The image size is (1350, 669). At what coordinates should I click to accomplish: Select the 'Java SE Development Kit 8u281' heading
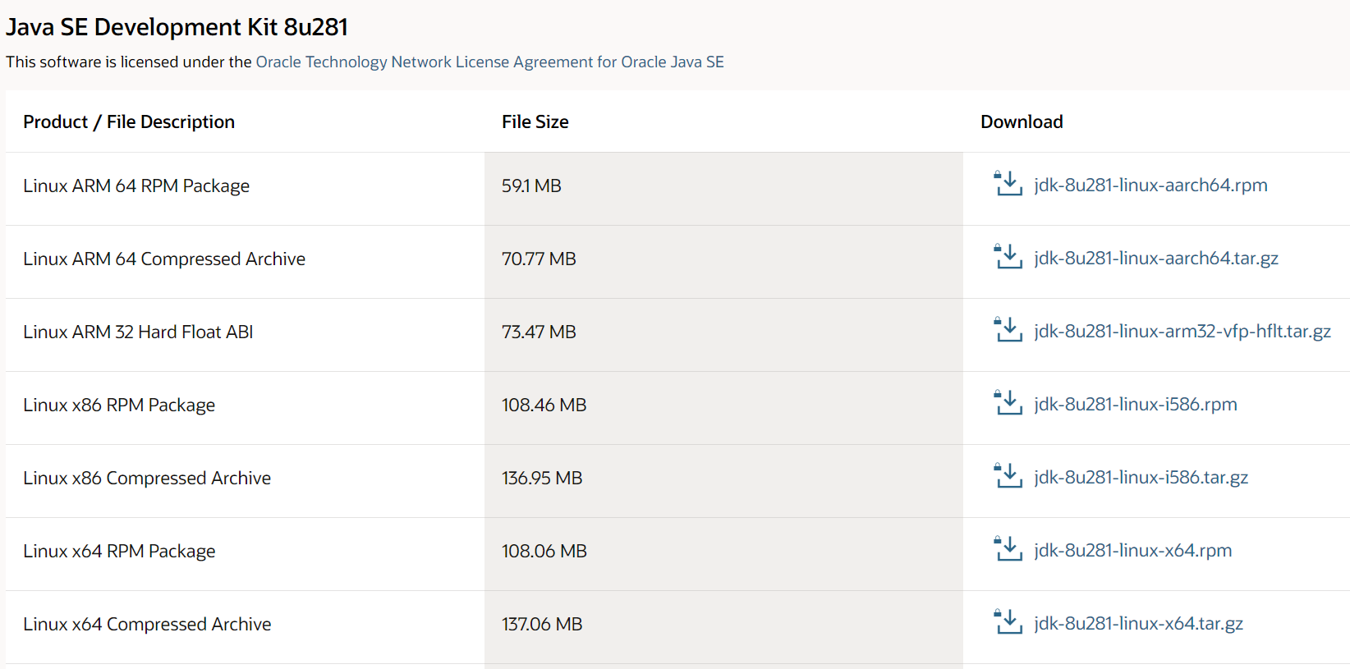tap(177, 27)
